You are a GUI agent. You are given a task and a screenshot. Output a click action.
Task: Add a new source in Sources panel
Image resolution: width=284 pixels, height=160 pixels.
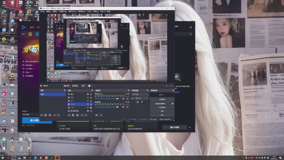[x=69, y=115]
